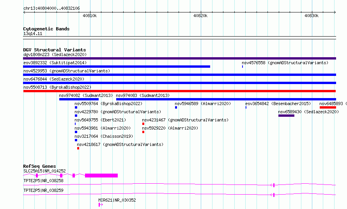Select the TPTE2P5 NR_038258 exon mark
Image resolution: width=347 pixels, height=209 pixels.
pyautogui.click(x=274, y=185)
